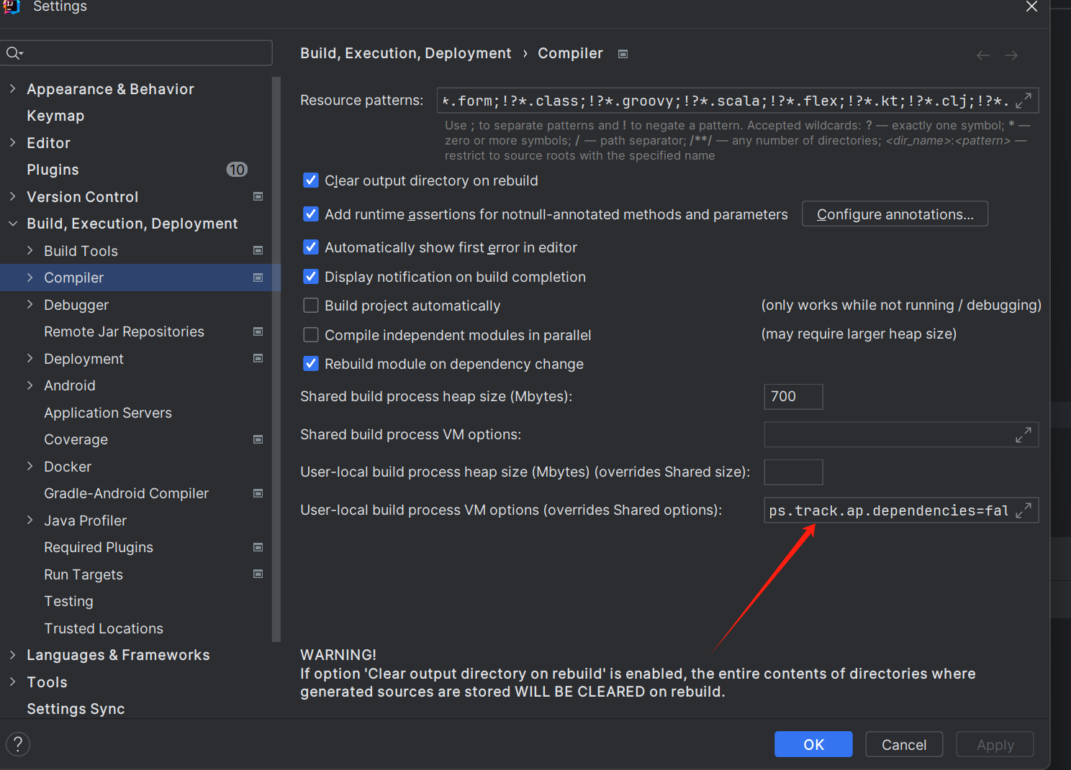Click the Shared build process heap size field
The height and width of the screenshot is (770, 1071).
click(x=792, y=397)
